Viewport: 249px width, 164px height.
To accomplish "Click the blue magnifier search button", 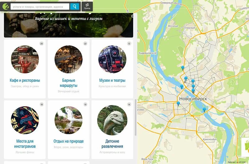I will 74,7.
